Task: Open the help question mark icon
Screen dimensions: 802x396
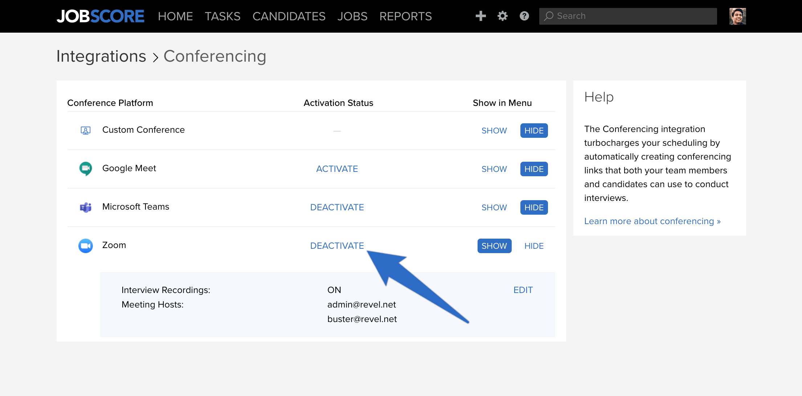Action: point(524,16)
